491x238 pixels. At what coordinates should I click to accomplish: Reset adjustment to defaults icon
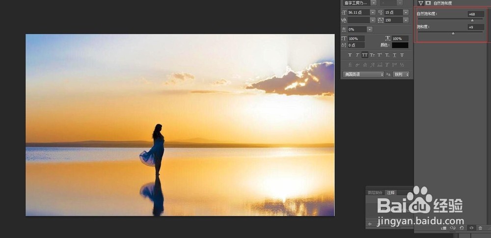pos(462,228)
